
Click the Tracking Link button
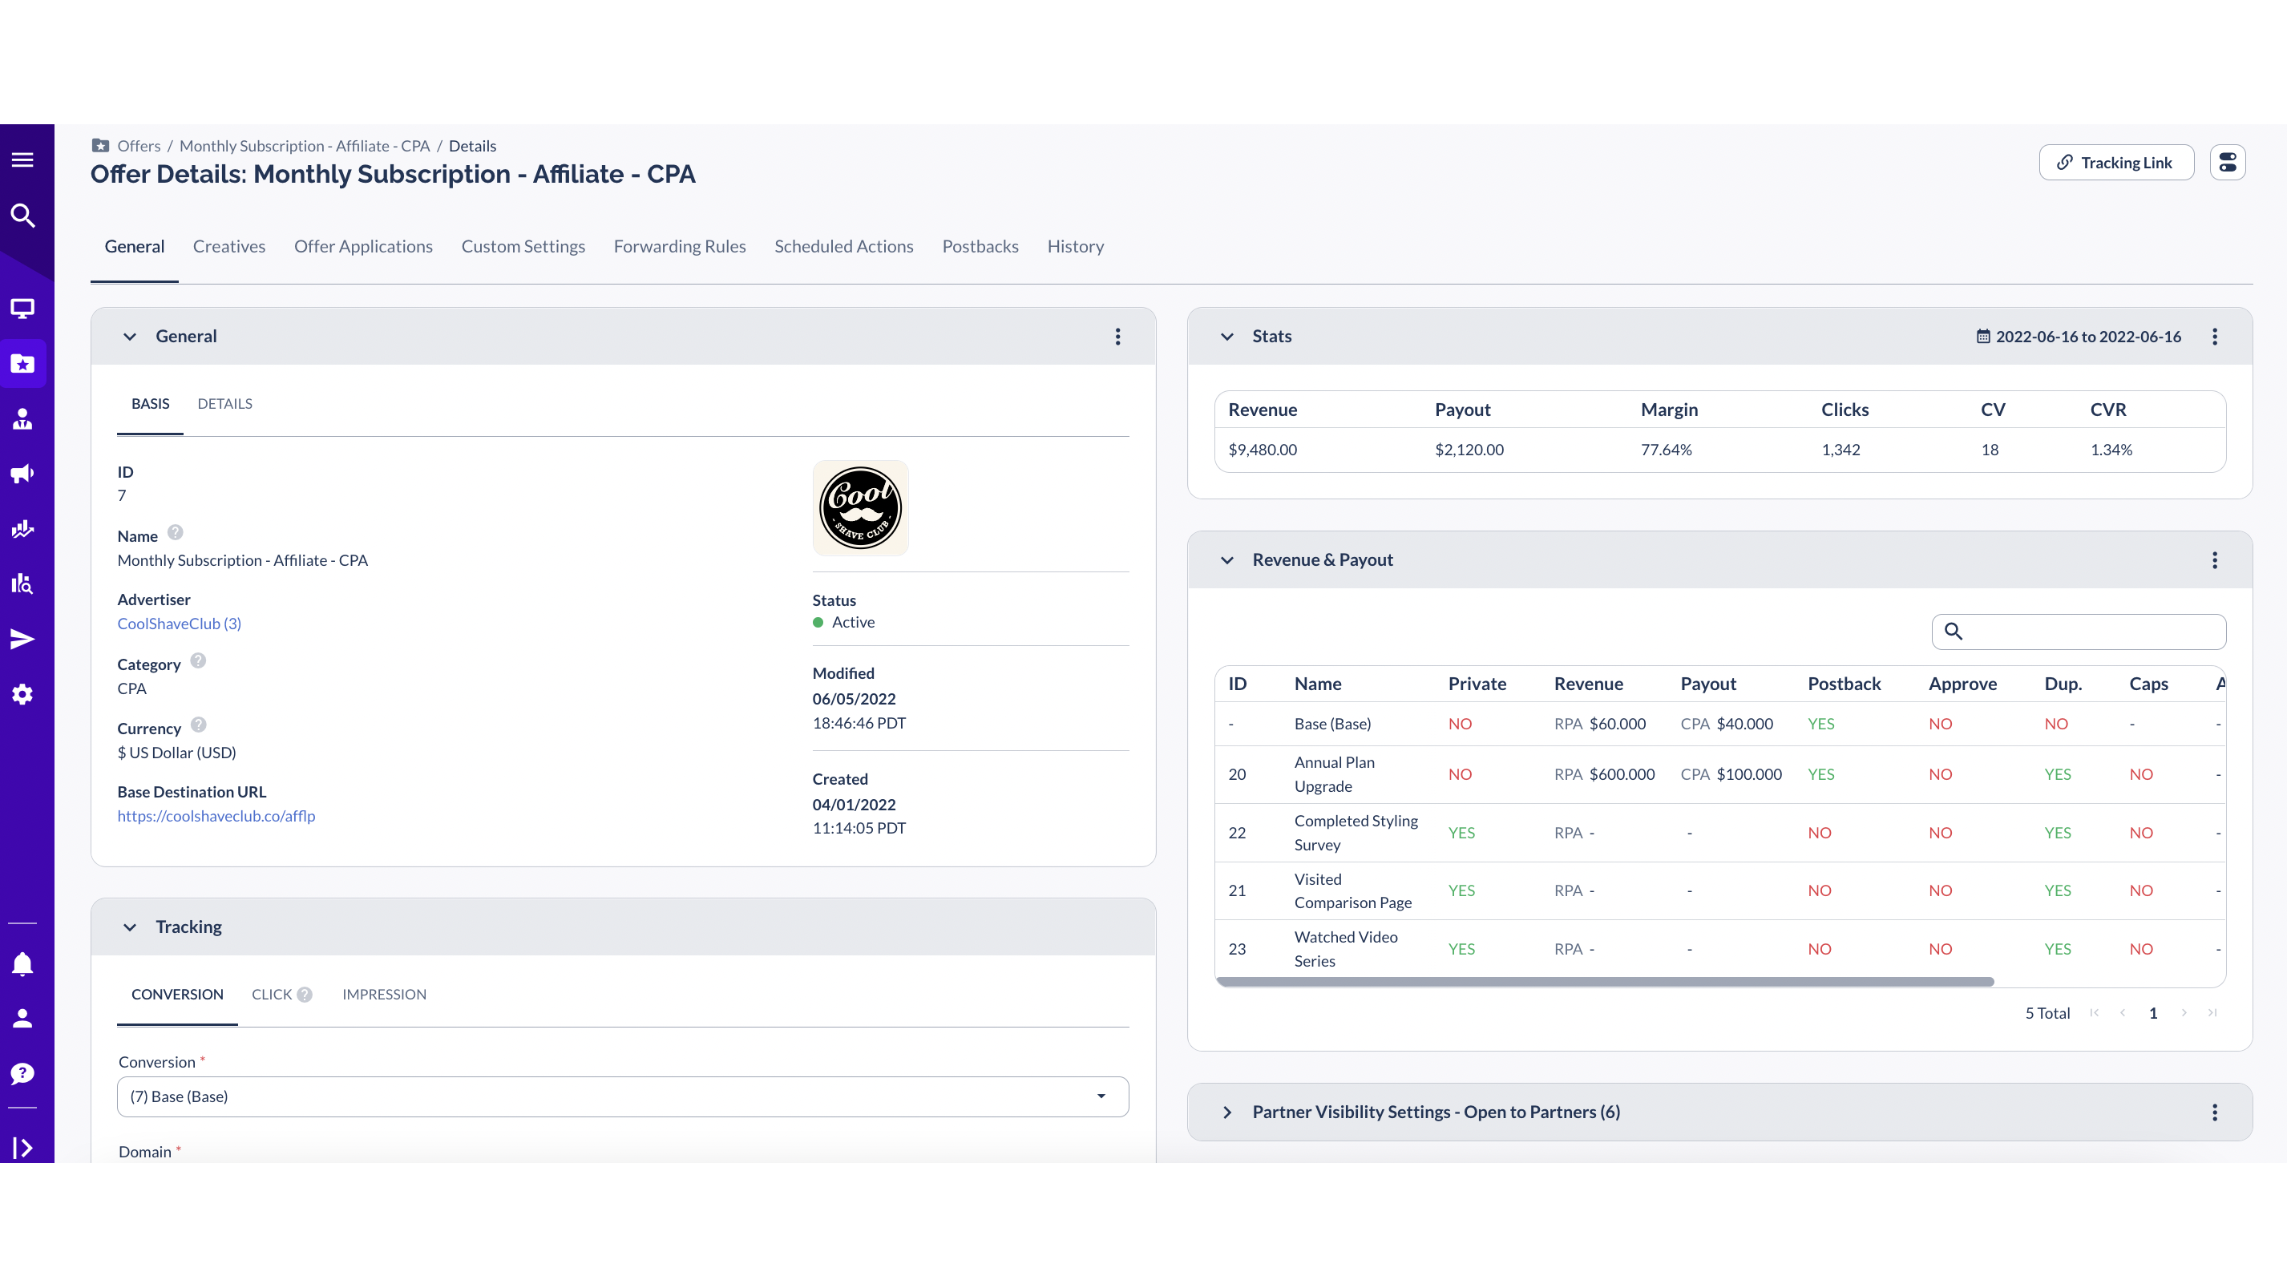coord(2115,163)
